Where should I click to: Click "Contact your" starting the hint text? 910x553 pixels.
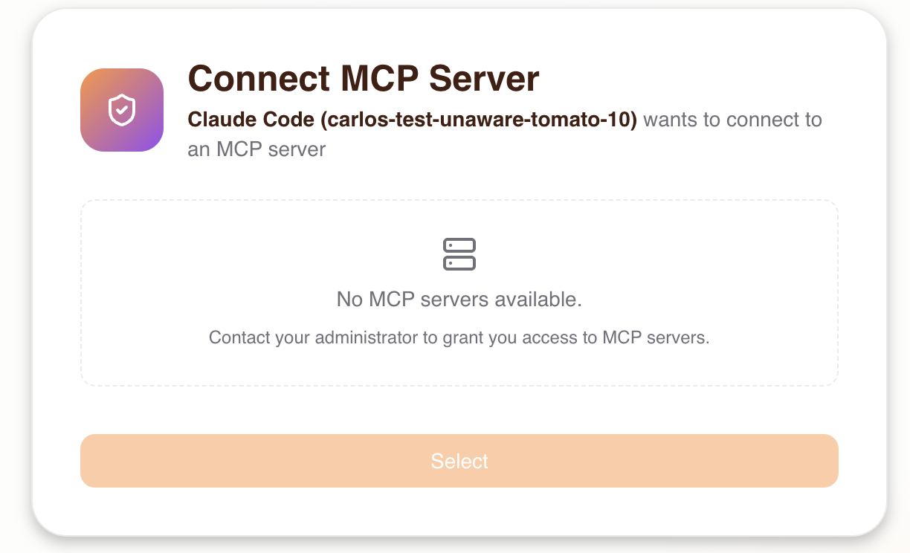259,338
